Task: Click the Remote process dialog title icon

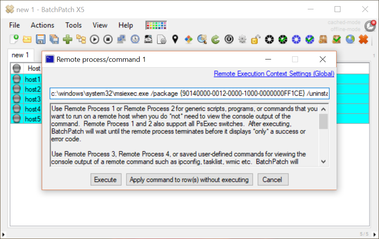Action: pos(50,59)
